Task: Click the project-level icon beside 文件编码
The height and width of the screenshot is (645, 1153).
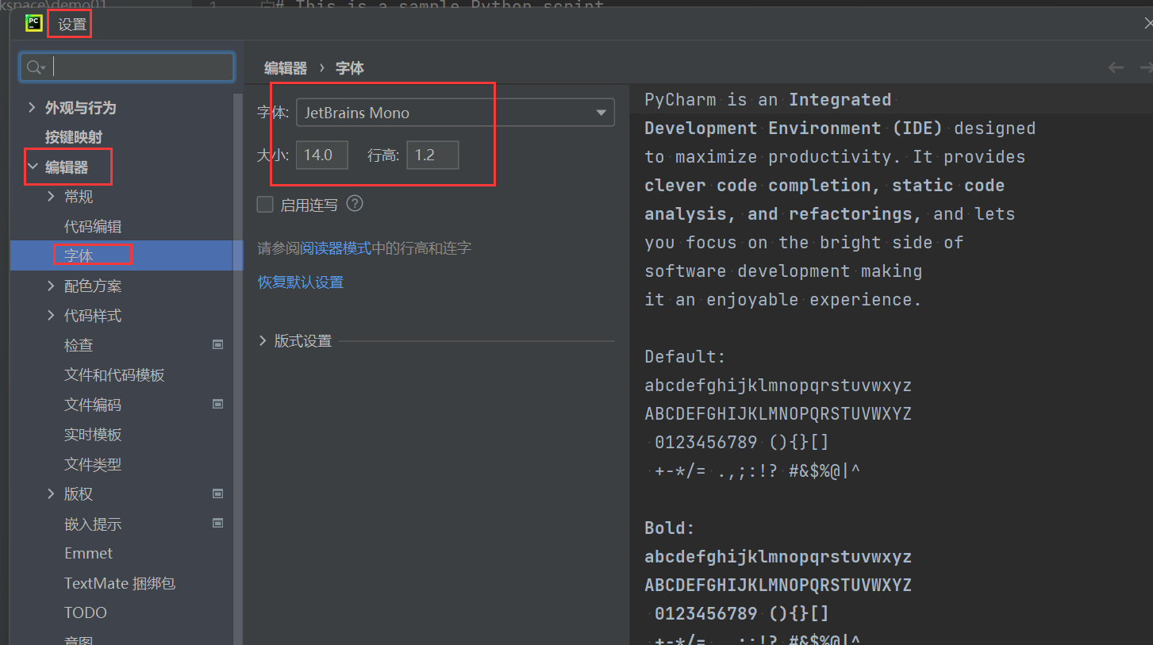Action: click(x=218, y=404)
